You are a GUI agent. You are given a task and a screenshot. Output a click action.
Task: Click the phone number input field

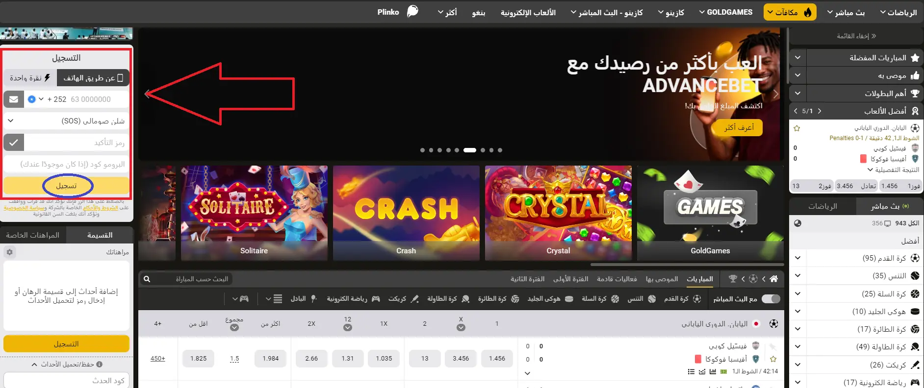(x=87, y=99)
